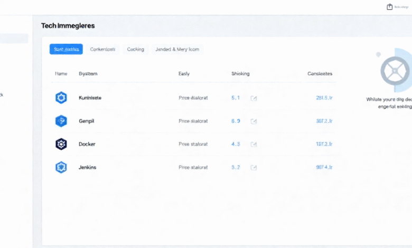The image size is (412, 248).
Task: Click the Hame column header
Action: point(61,74)
